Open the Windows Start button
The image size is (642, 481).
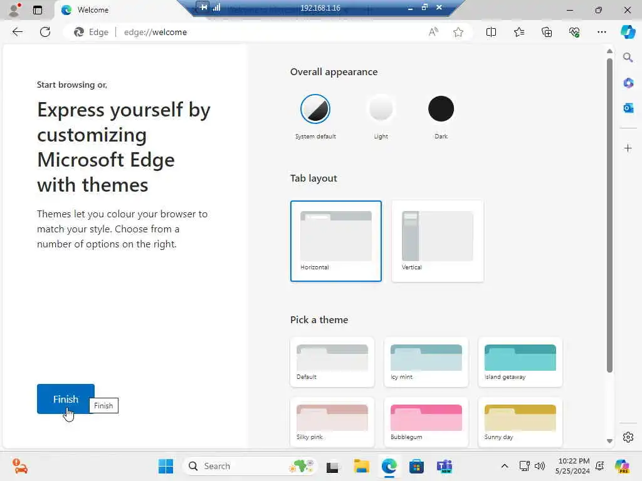point(166,466)
